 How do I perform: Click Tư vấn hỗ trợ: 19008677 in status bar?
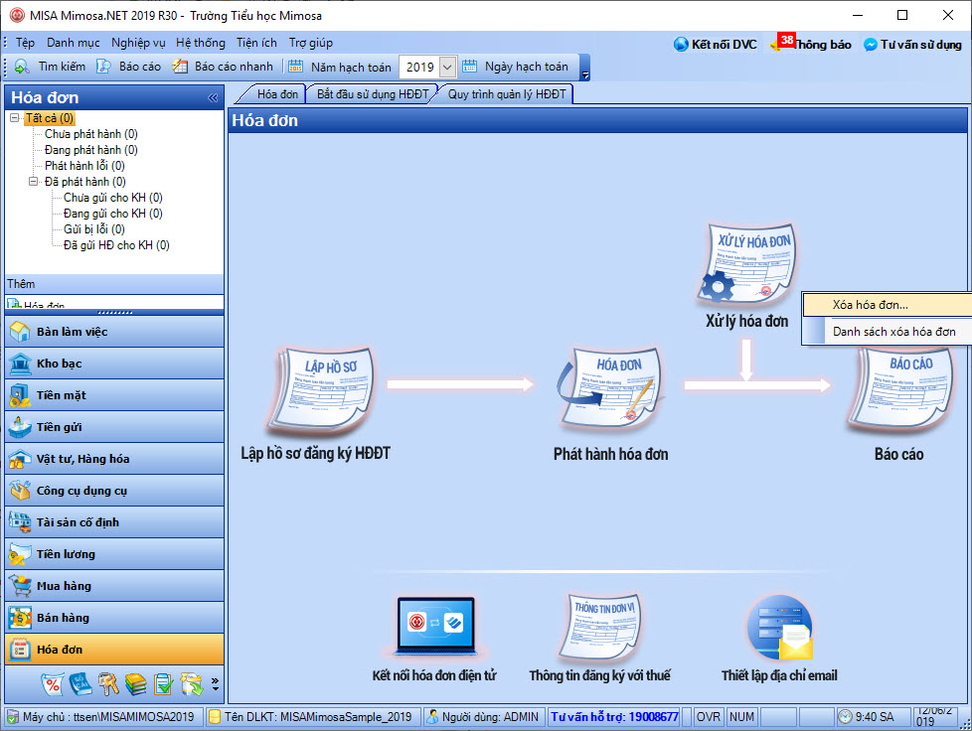[614, 717]
